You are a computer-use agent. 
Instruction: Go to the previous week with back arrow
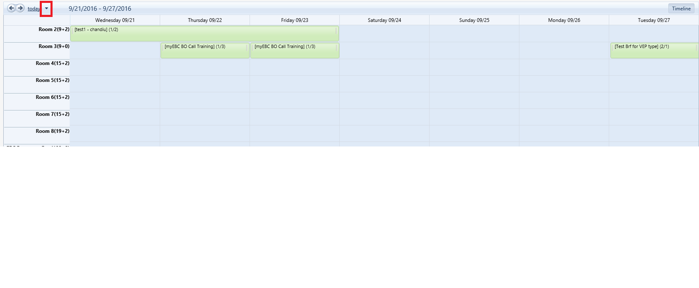(x=11, y=8)
